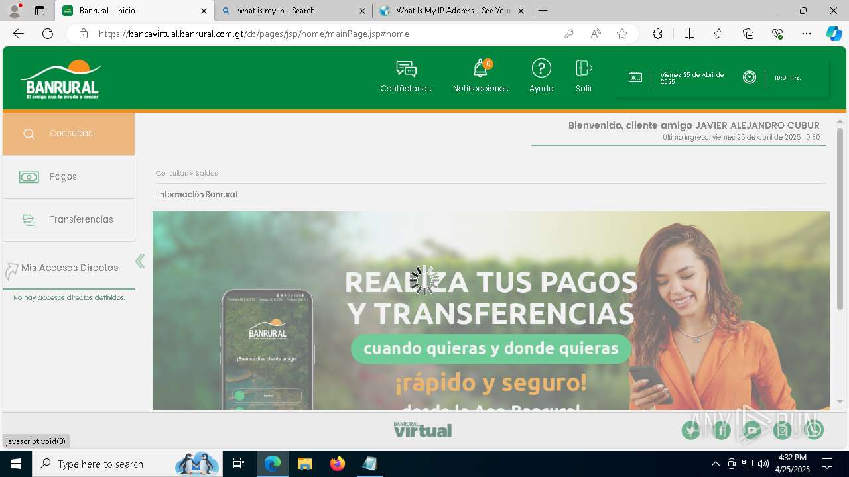Viewport: 849px width, 477px height.
Task: Collapse the sidebar with the double chevron
Action: 140,261
